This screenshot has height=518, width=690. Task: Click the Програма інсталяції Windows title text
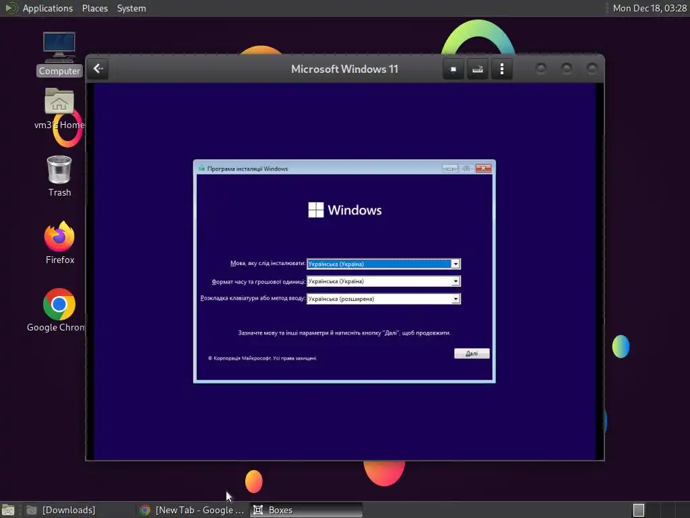247,169
